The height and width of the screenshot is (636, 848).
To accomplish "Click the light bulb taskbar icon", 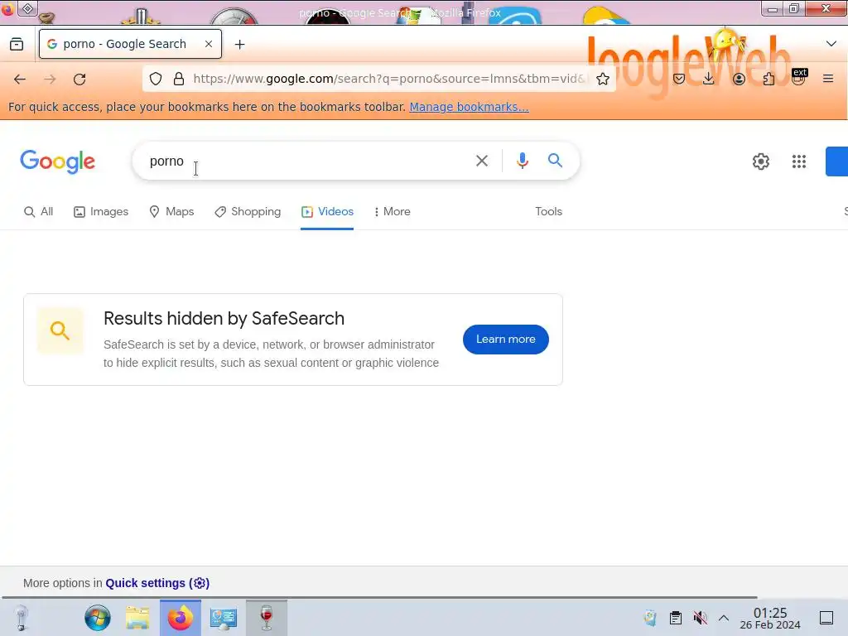I will [x=21, y=618].
